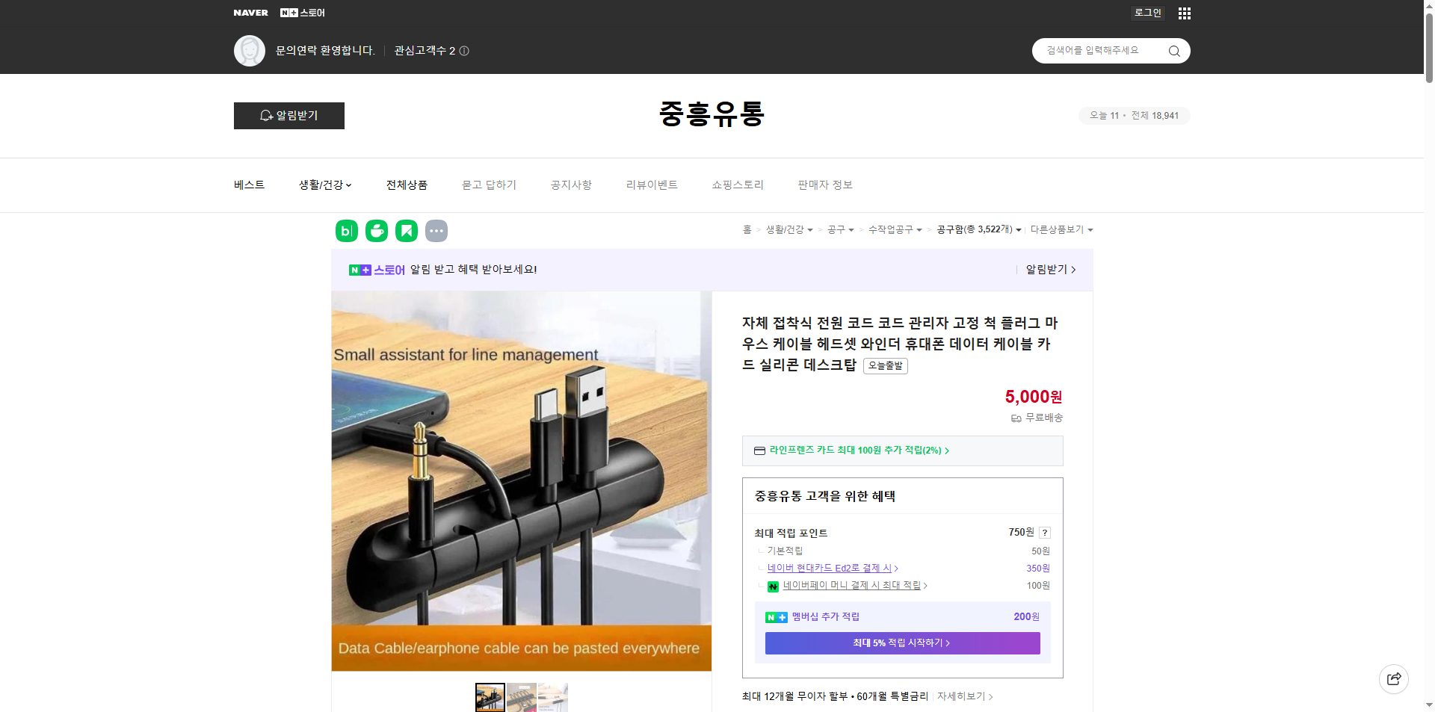Share the product via Naver Cafe
The height and width of the screenshot is (712, 1435).
pos(376,231)
